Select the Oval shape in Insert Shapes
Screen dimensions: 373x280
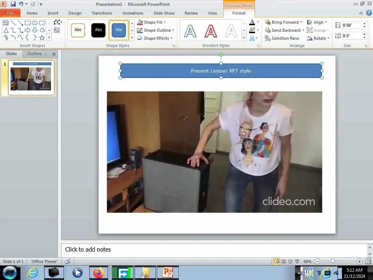coord(35,23)
